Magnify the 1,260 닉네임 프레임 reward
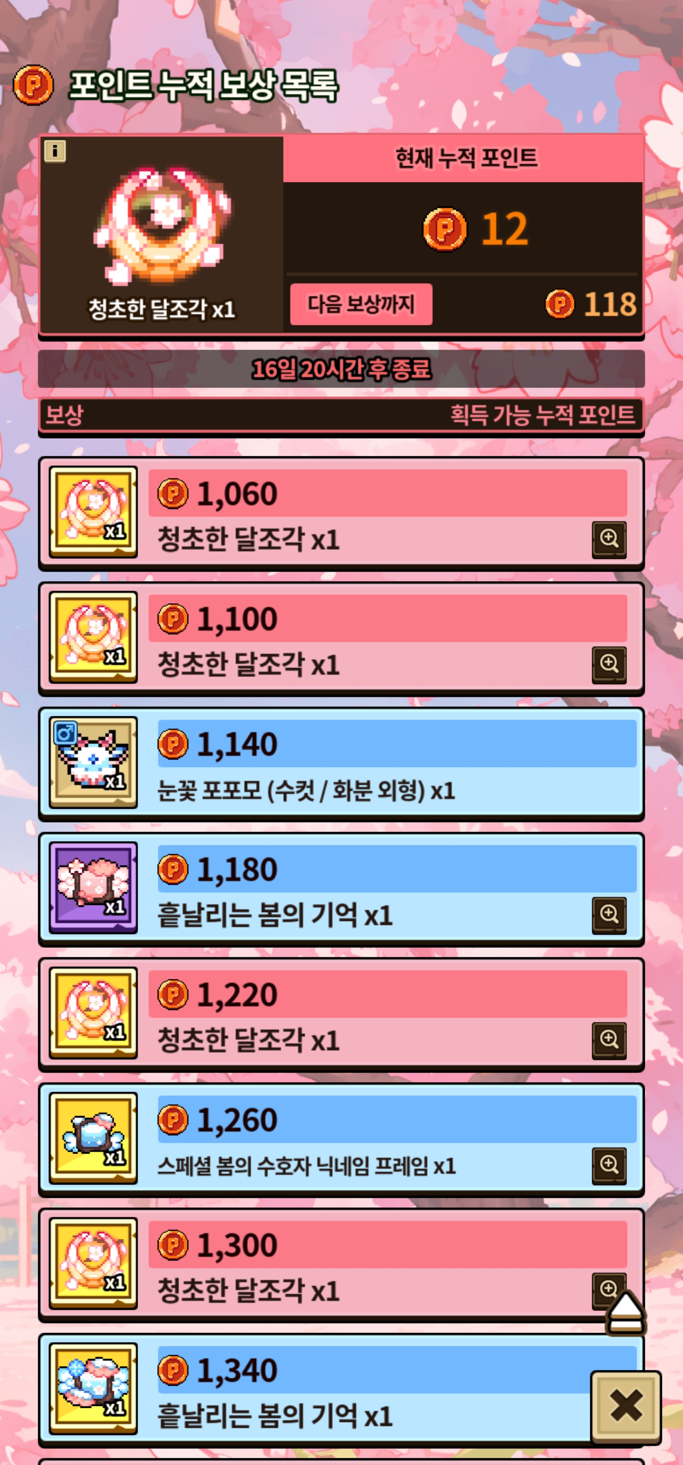Viewport: 683px width, 1465px height. [609, 1165]
